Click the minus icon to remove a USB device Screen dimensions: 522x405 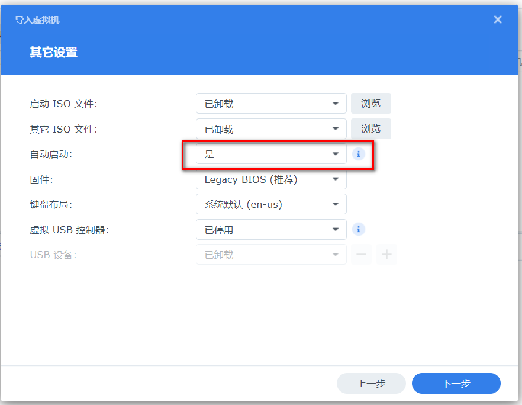(x=361, y=254)
